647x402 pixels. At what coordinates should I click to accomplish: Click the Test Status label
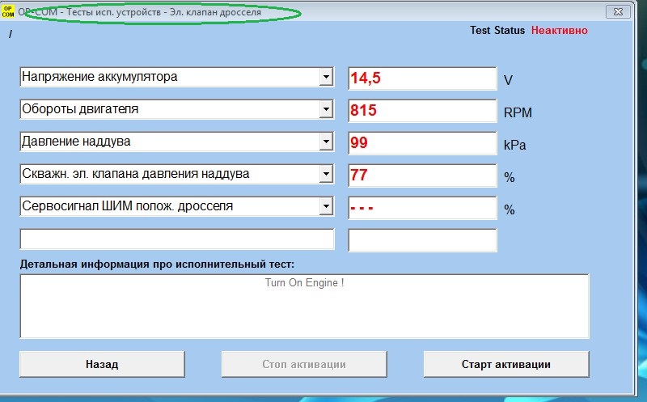(x=497, y=30)
